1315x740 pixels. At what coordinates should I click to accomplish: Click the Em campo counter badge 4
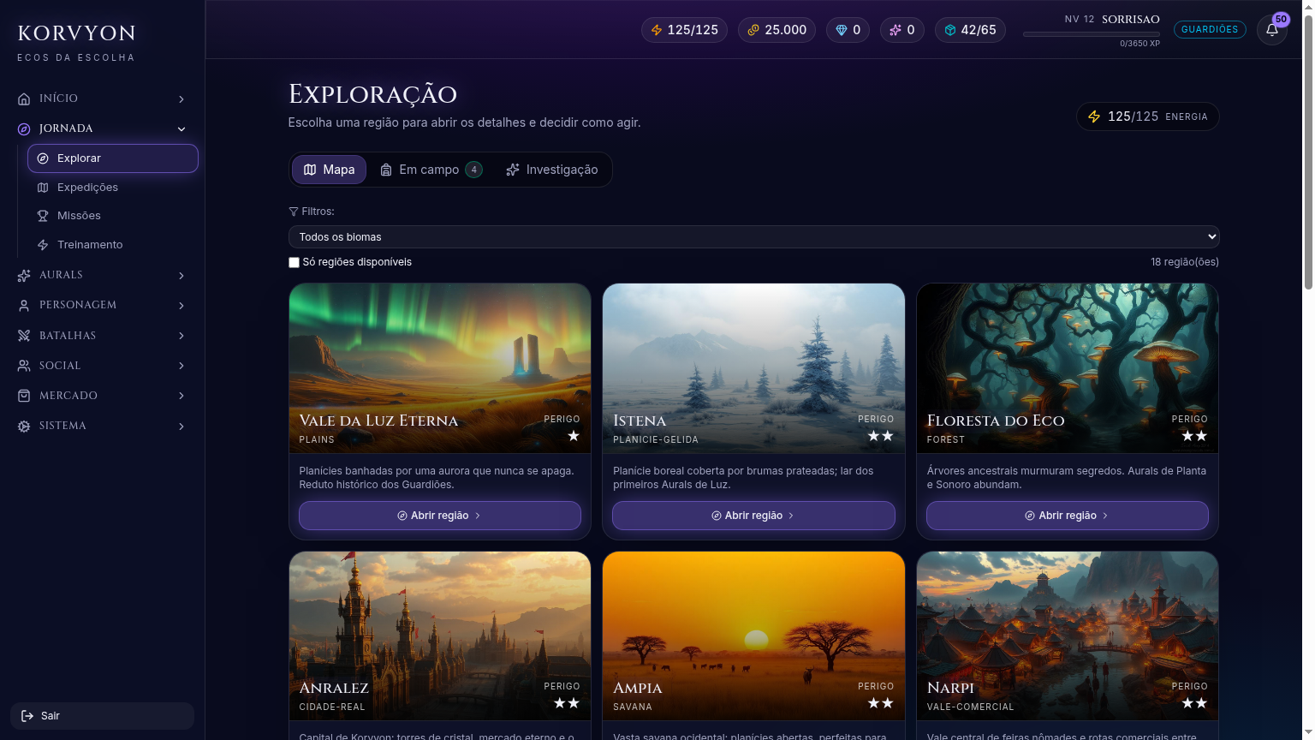coord(474,170)
